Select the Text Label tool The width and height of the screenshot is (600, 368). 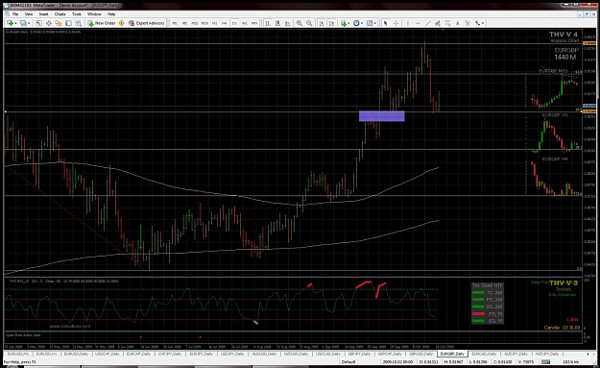[468, 23]
